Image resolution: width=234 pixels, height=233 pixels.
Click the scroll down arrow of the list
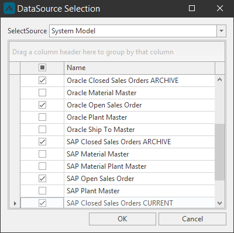pyautogui.click(x=220, y=203)
